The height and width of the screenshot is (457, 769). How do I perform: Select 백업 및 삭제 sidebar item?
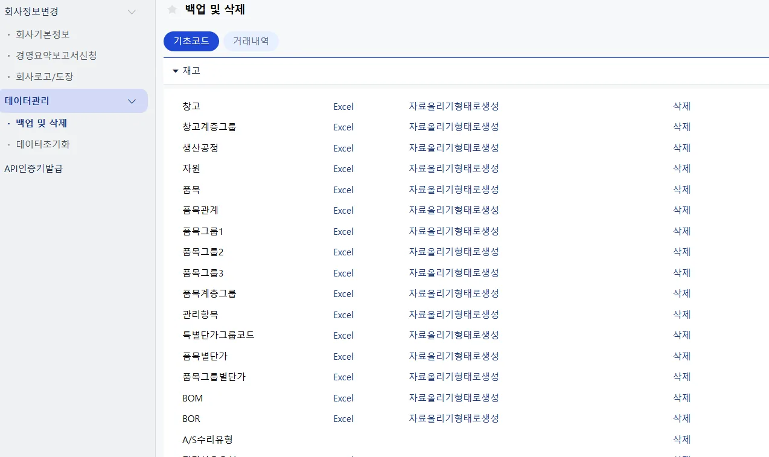pyautogui.click(x=42, y=123)
